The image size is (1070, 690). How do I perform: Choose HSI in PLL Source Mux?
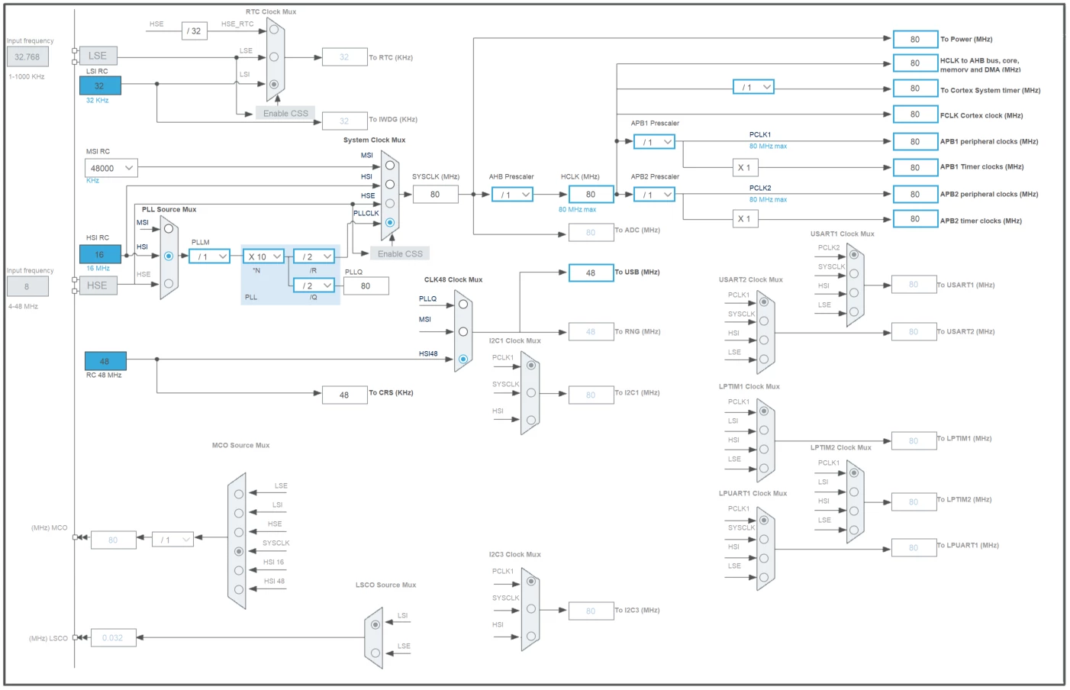(x=169, y=256)
